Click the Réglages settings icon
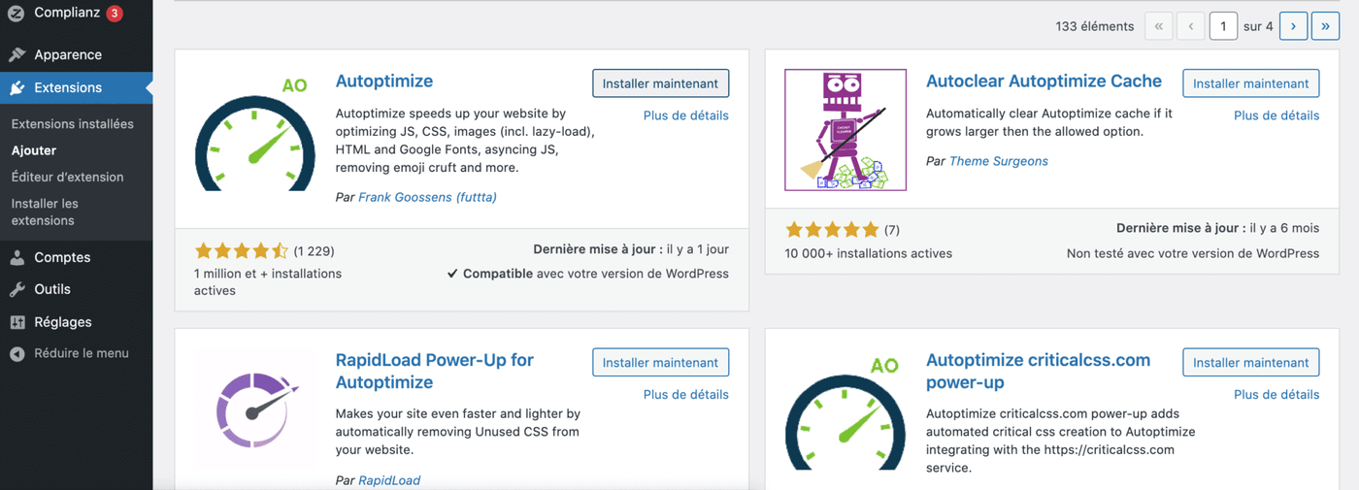The image size is (1359, 490). coord(17,322)
